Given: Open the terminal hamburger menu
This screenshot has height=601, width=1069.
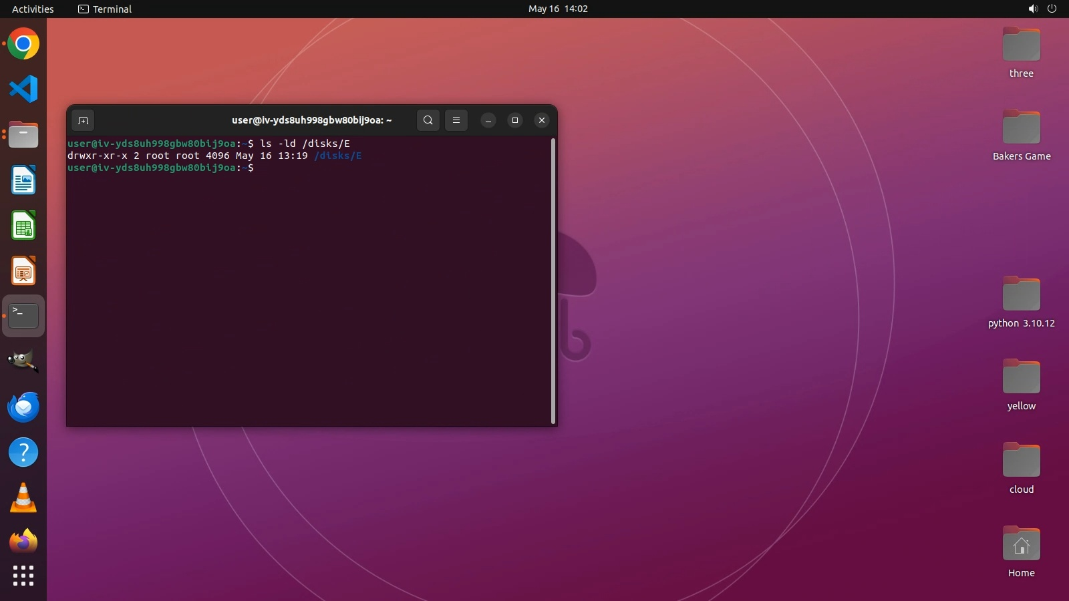Looking at the screenshot, I should point(456,120).
